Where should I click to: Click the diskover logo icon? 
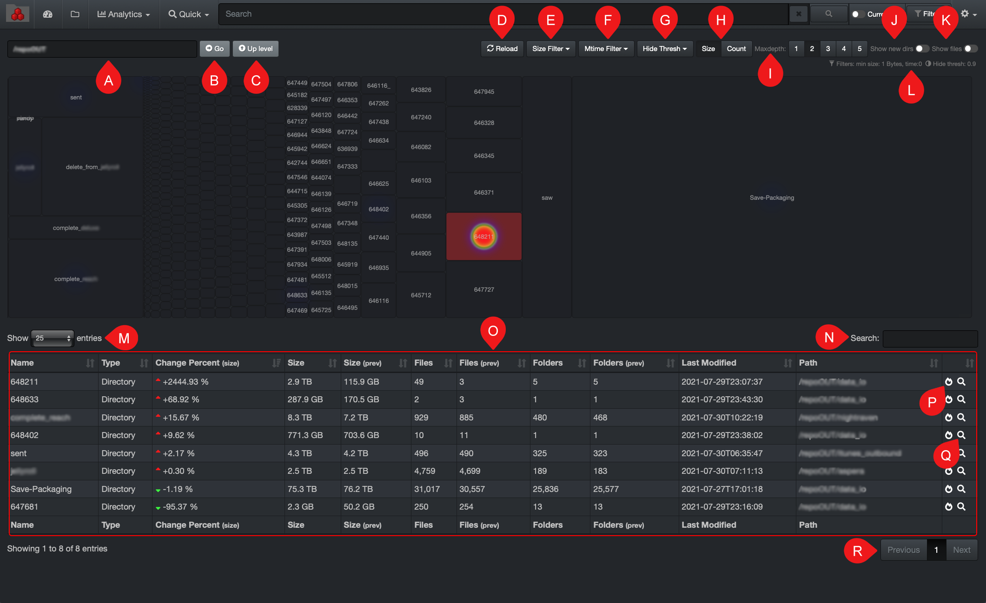tap(18, 14)
